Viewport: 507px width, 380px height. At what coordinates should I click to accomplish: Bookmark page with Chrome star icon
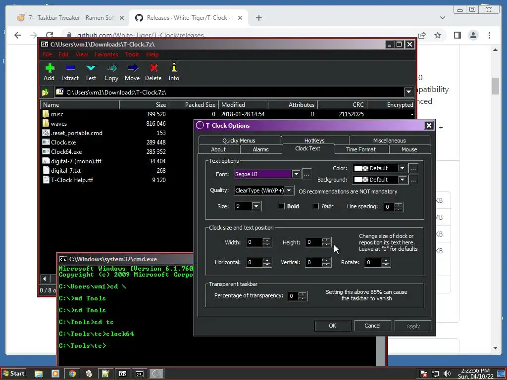coord(438,35)
